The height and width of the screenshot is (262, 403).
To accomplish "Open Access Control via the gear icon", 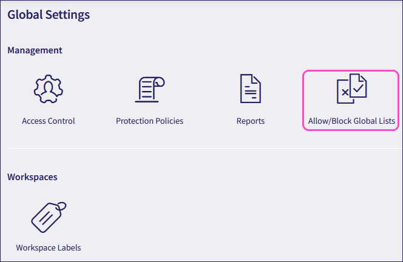I will click(49, 89).
